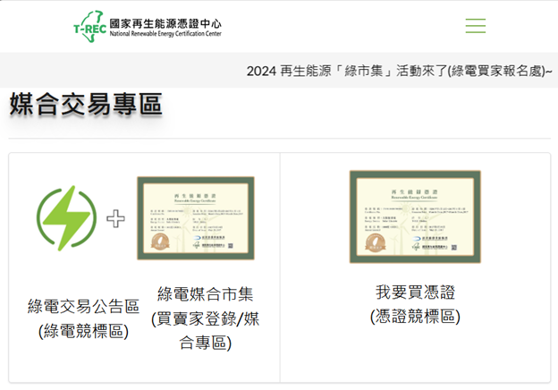Click the T-REC logo
This screenshot has width=558, height=390.
click(89, 26)
